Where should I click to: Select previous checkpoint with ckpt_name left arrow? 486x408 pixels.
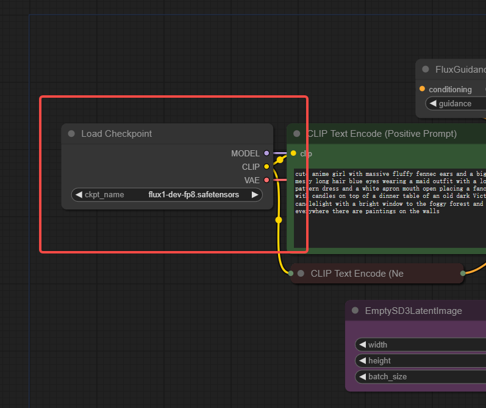[79, 195]
